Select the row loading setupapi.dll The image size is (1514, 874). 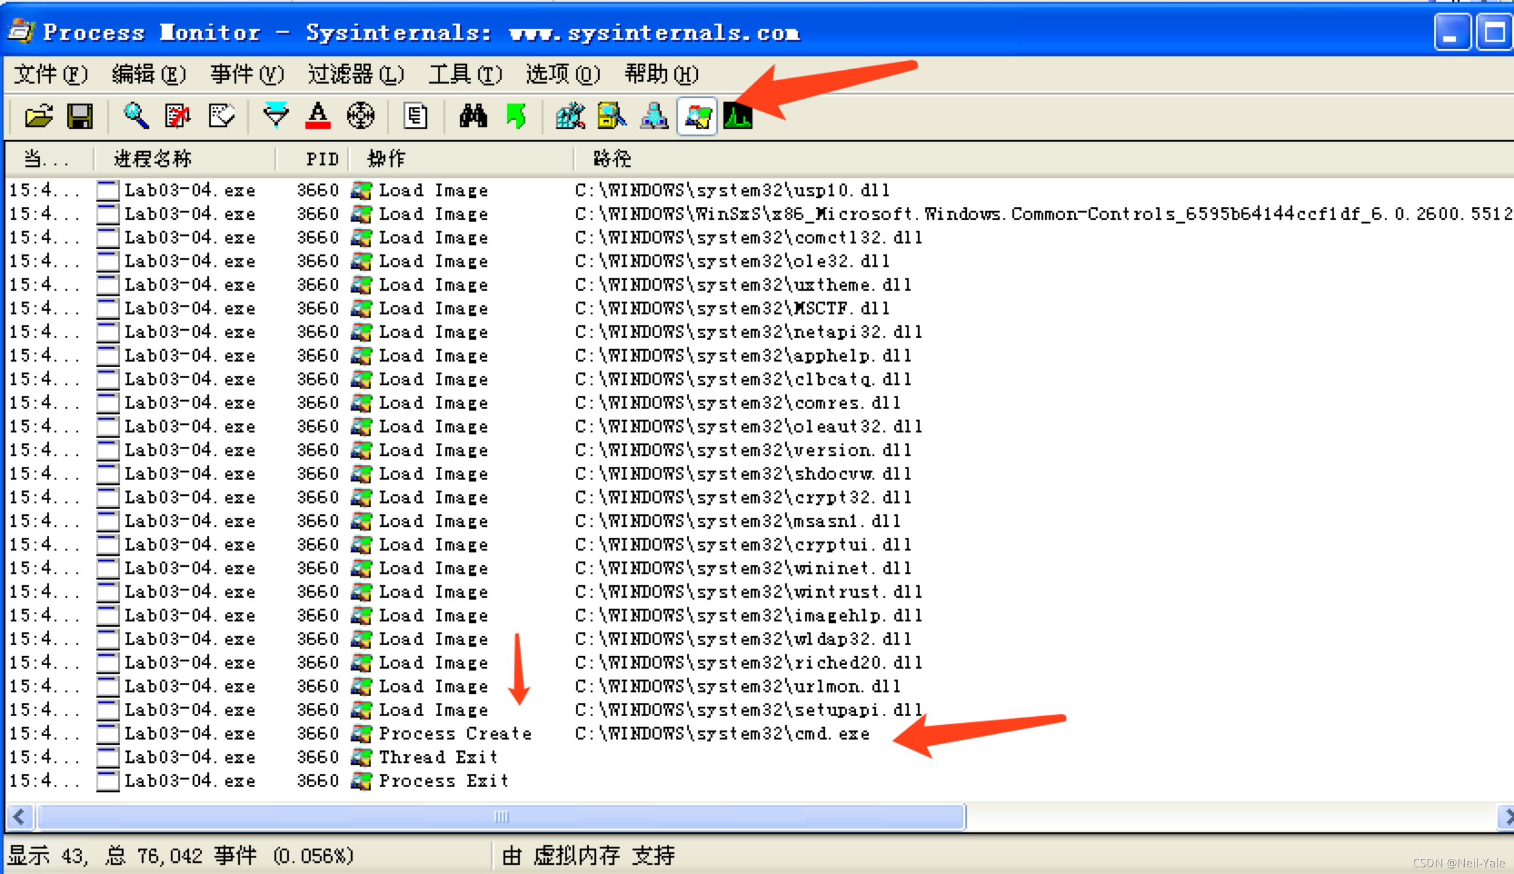point(759,710)
